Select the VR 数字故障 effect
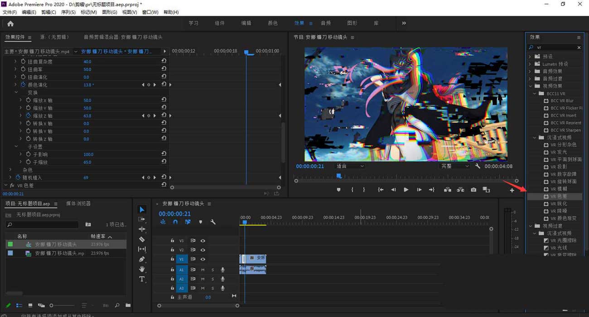Image resolution: width=589 pixels, height=317 pixels. point(563,174)
